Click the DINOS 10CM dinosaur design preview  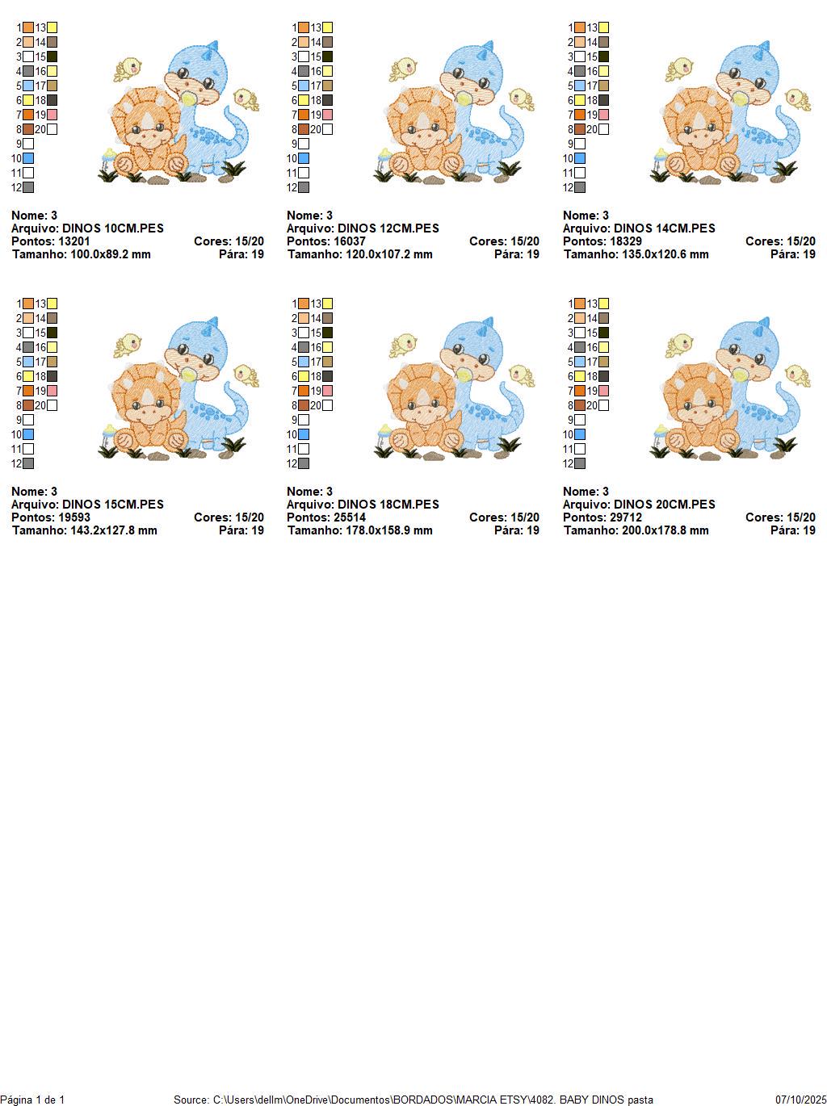(x=178, y=111)
